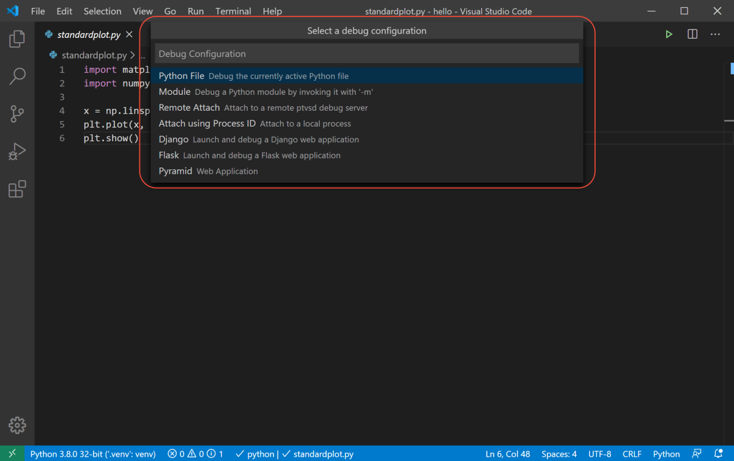Open the Source Control view
Screen dimensions: 734x461
pos(17,114)
